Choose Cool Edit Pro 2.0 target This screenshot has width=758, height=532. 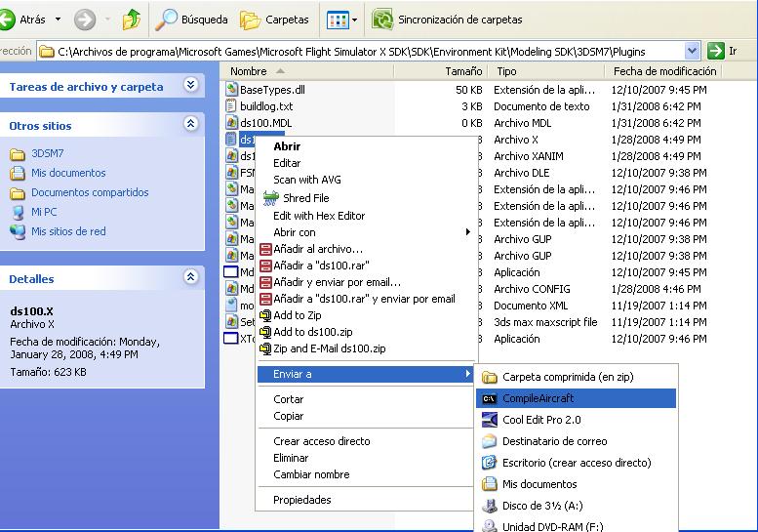click(540, 420)
